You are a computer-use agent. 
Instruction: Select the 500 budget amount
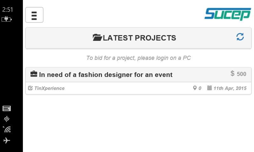pyautogui.click(x=241, y=74)
